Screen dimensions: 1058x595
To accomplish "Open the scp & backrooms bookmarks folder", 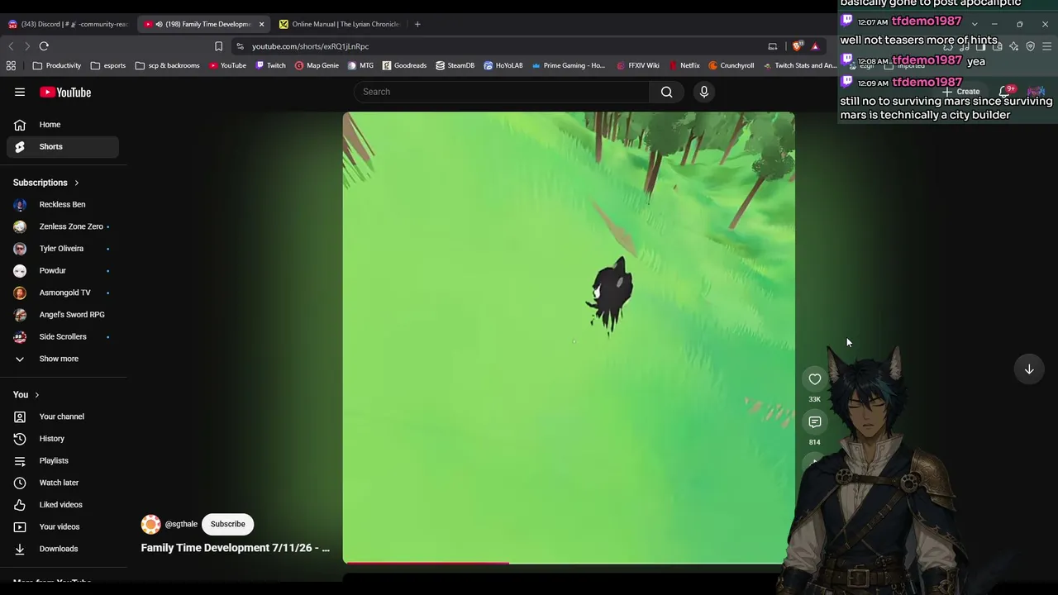I will coord(167,65).
